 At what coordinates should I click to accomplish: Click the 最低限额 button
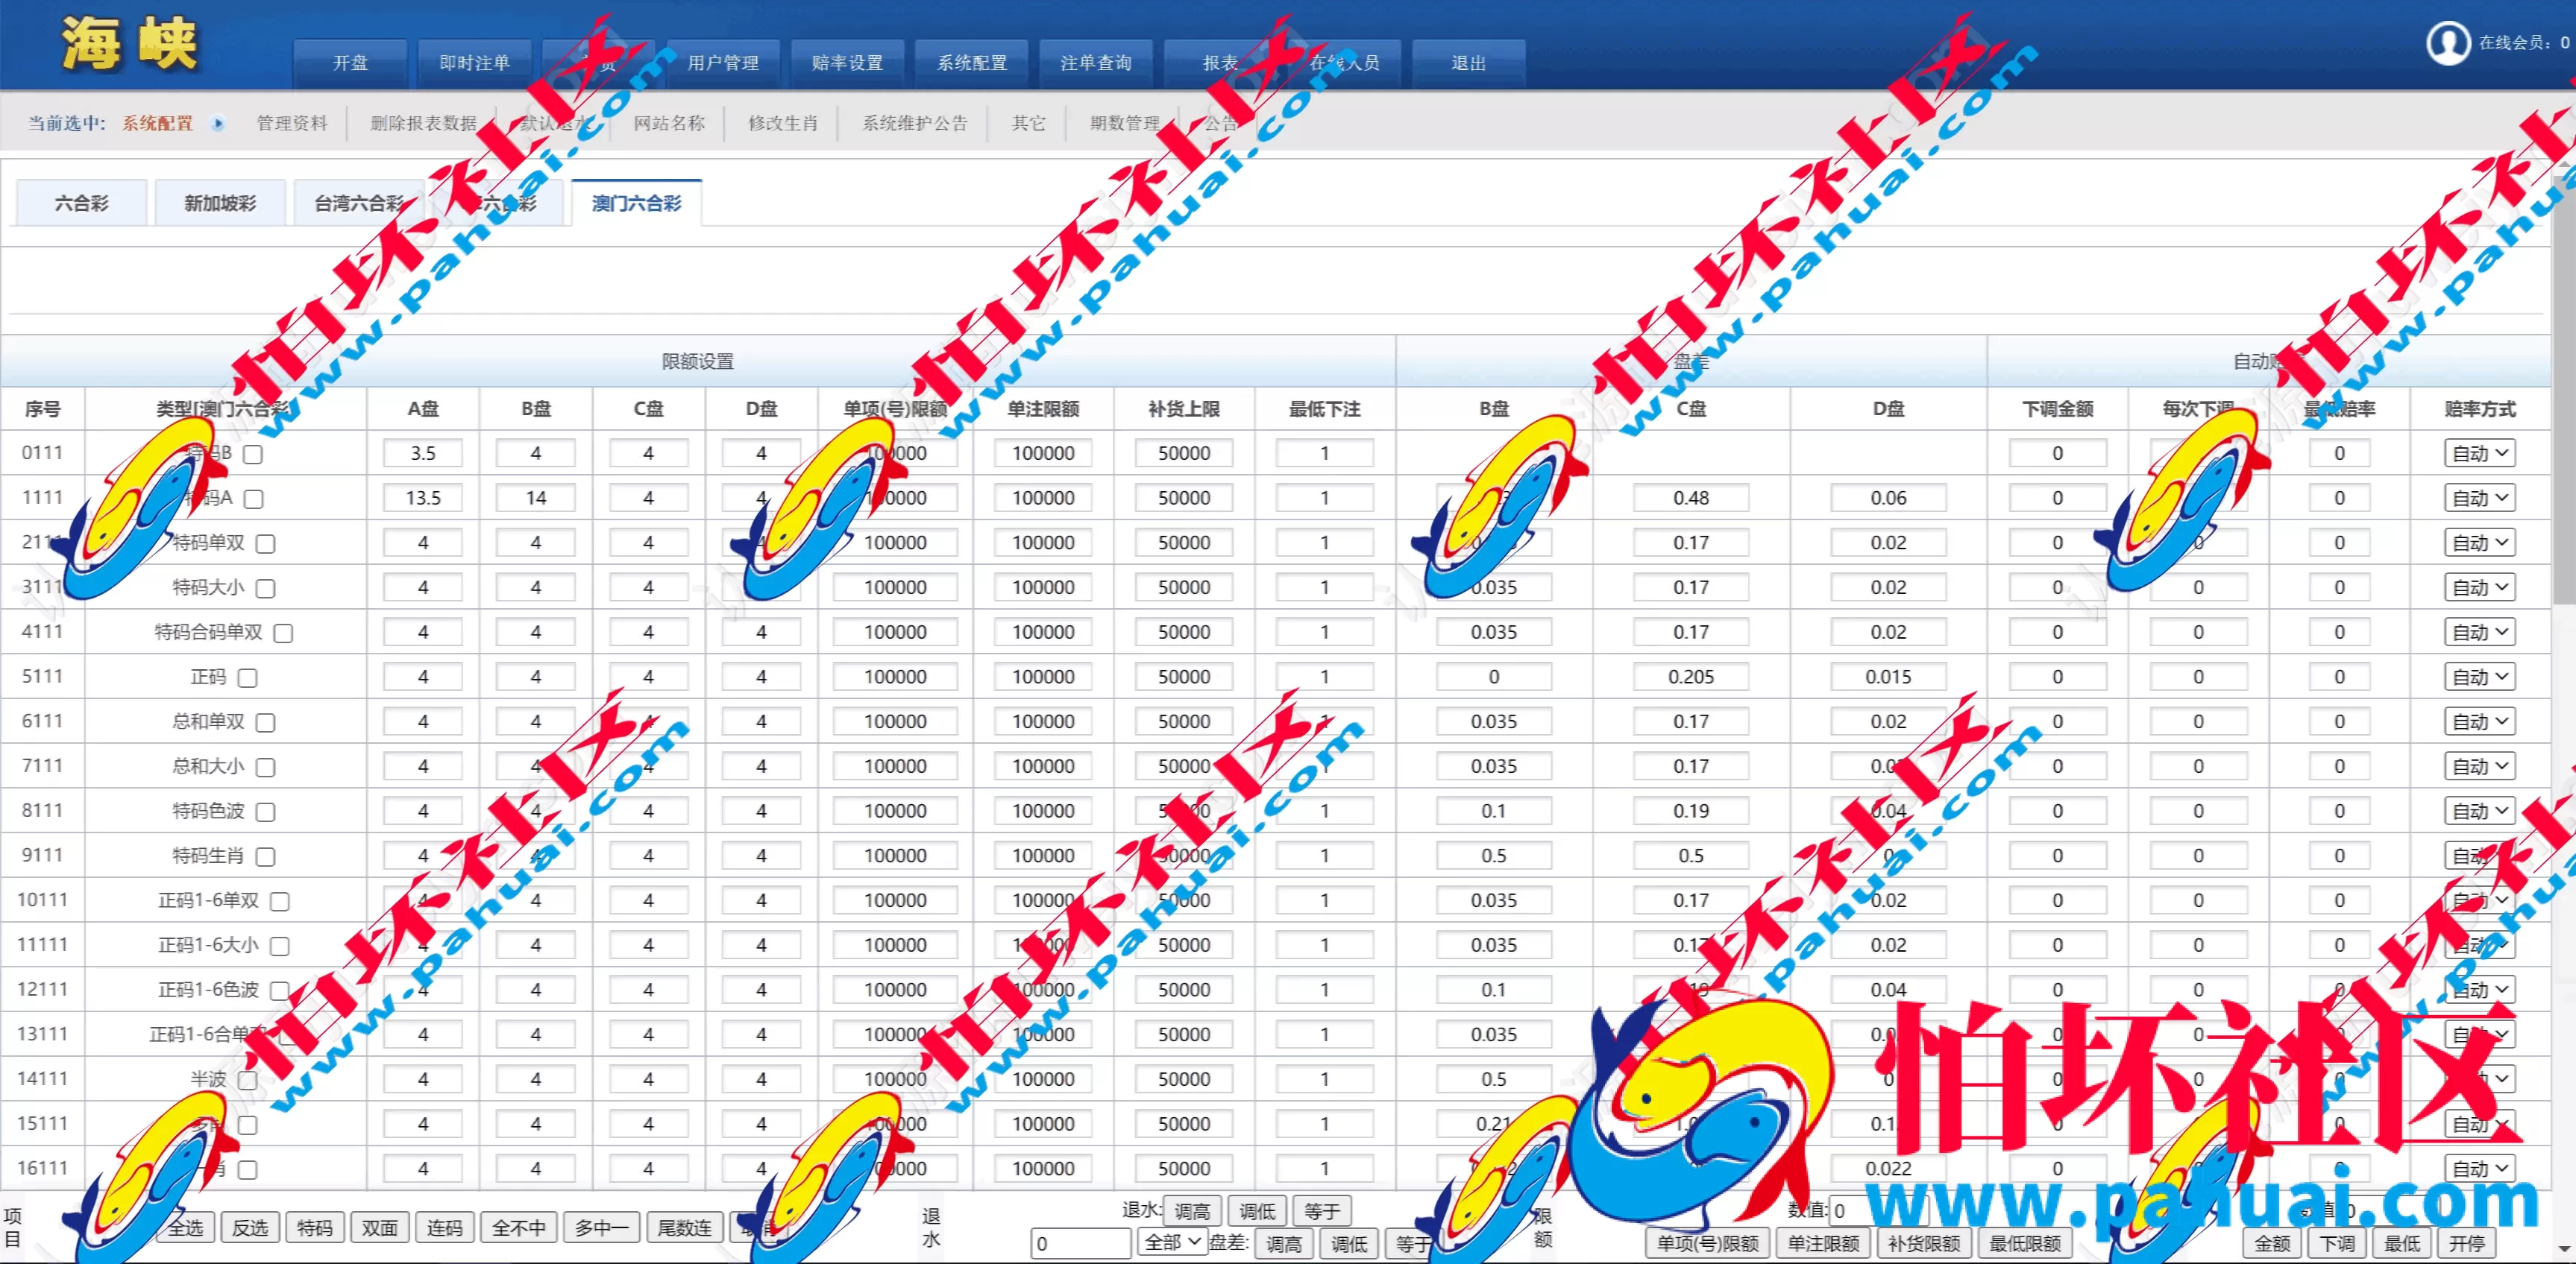click(x=2025, y=1244)
